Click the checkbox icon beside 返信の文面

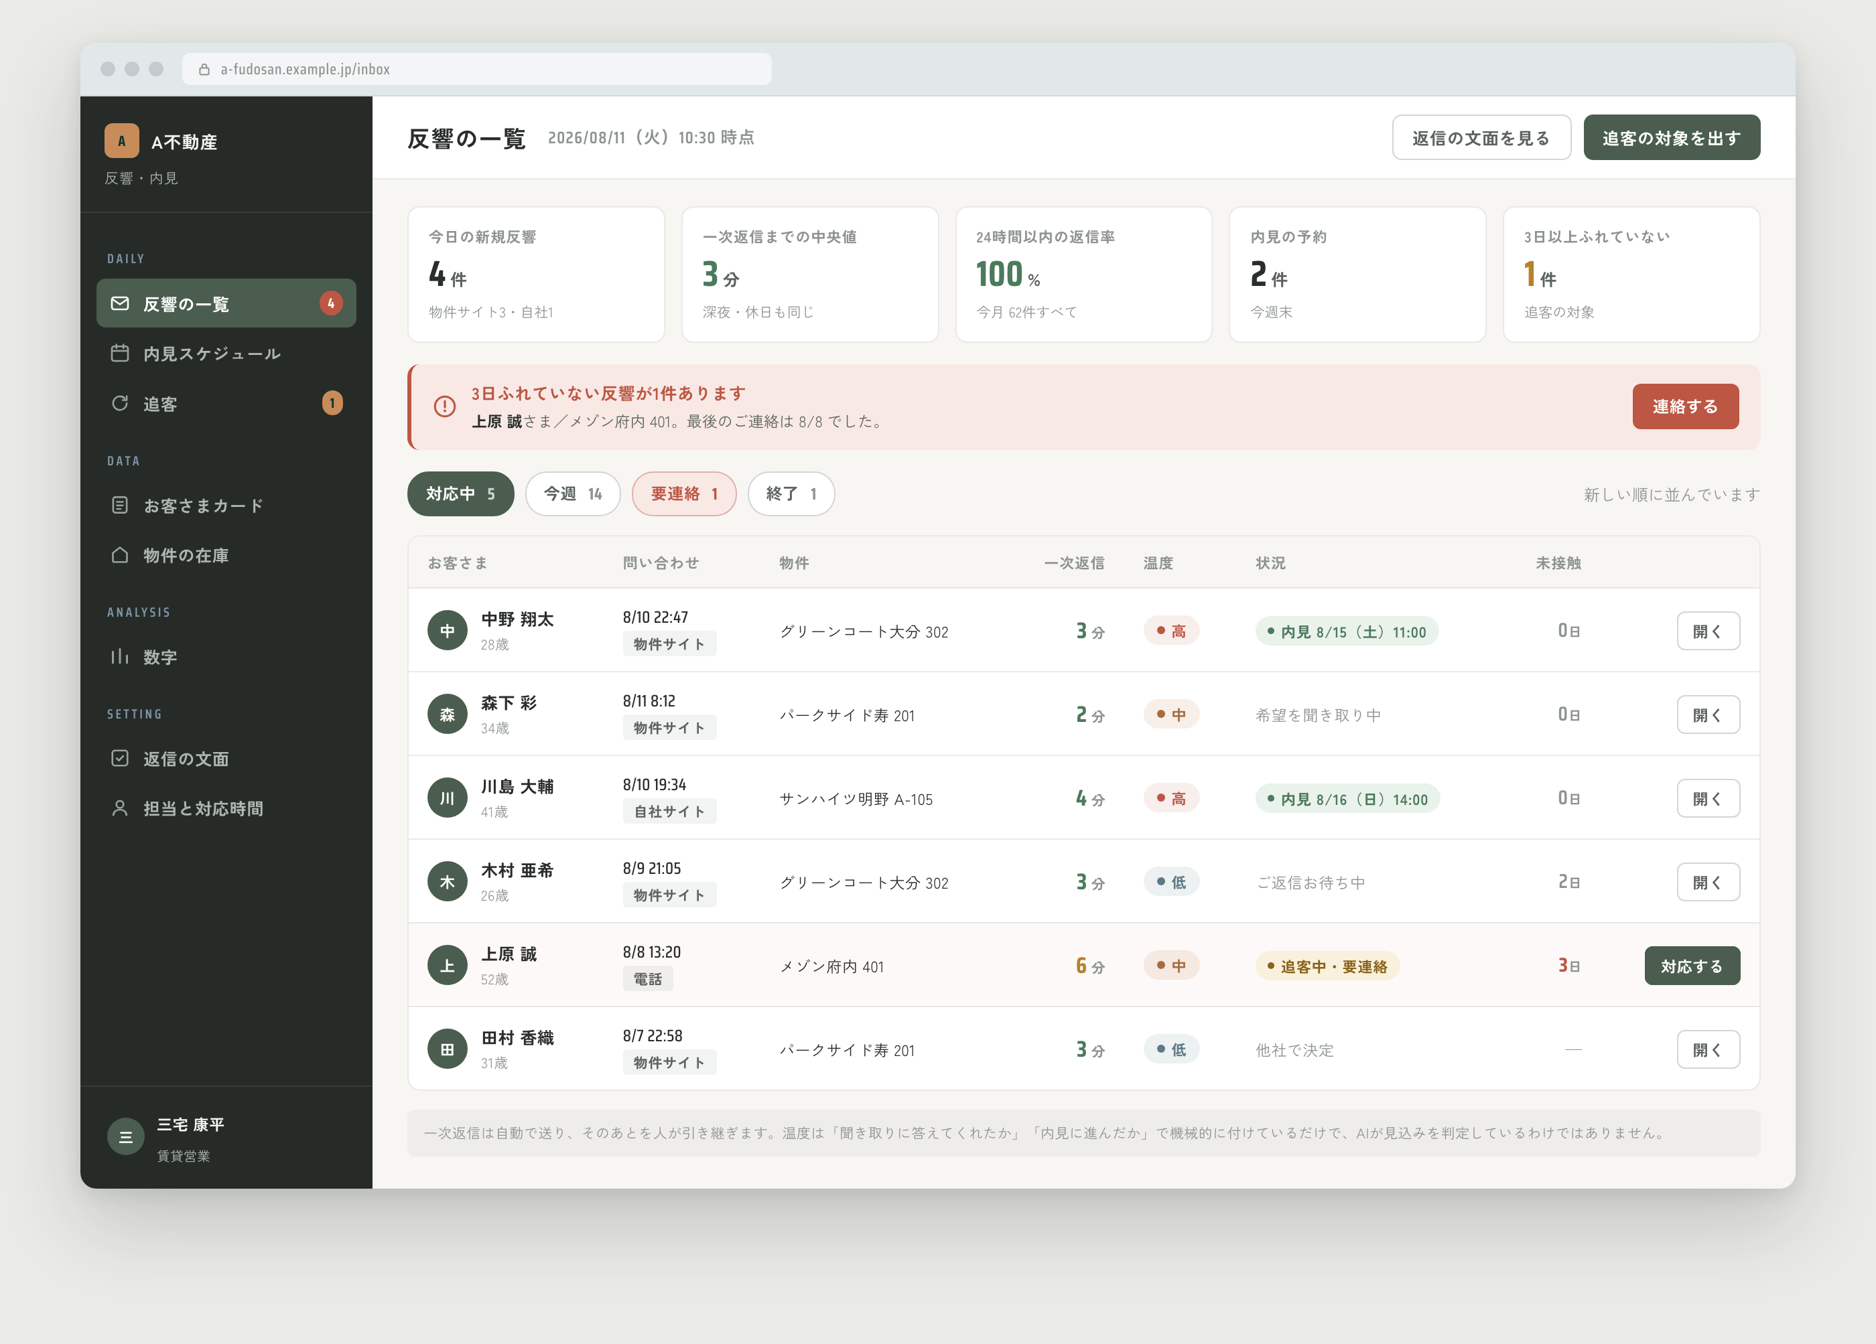pyautogui.click(x=120, y=758)
